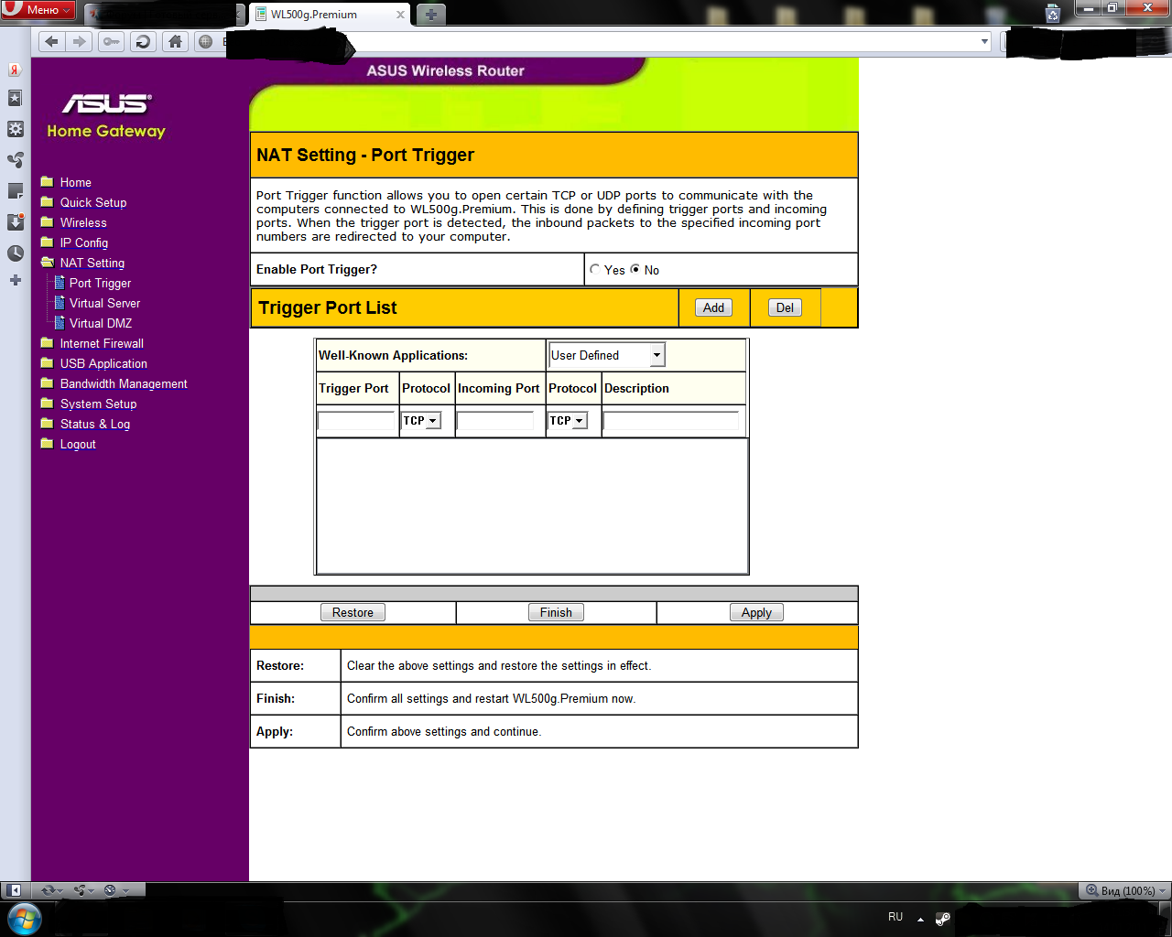Toggle the panels button in status bar
The width and height of the screenshot is (1172, 937).
tap(15, 890)
